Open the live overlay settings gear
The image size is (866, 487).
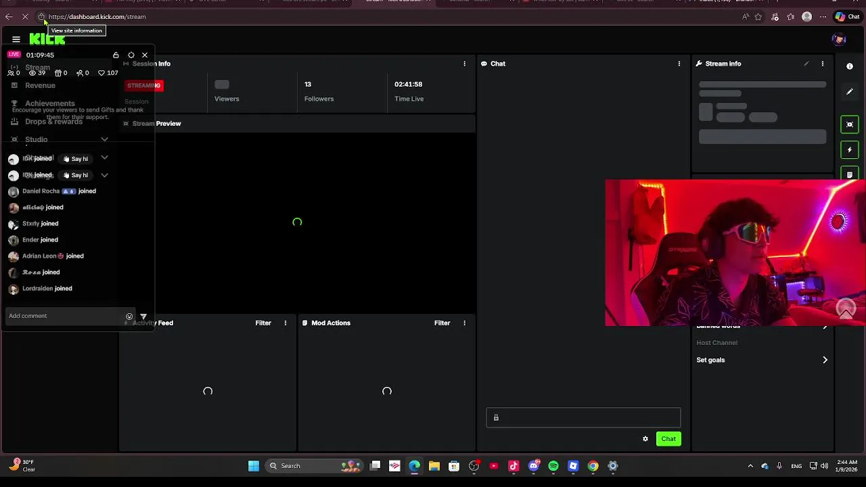[x=131, y=55]
